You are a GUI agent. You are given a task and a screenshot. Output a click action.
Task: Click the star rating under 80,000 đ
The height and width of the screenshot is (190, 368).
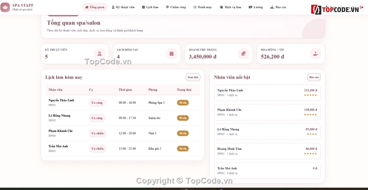coord(311,153)
